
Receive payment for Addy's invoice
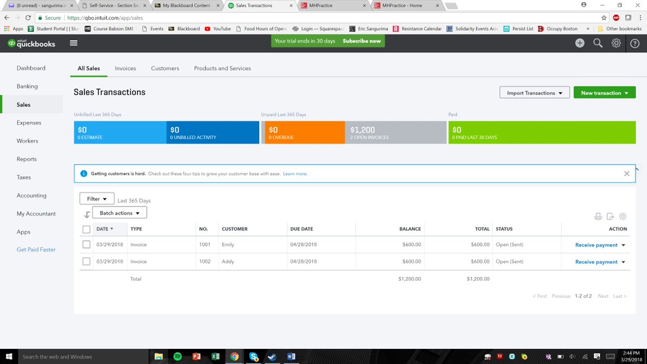tap(596, 262)
